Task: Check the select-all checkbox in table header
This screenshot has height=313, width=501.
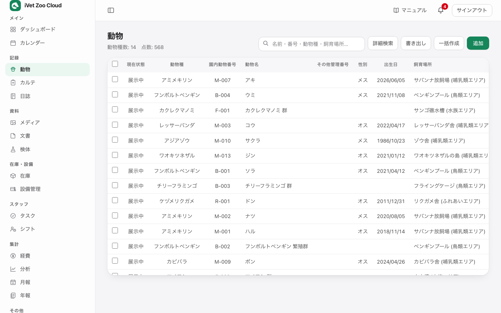Action: coord(115,64)
